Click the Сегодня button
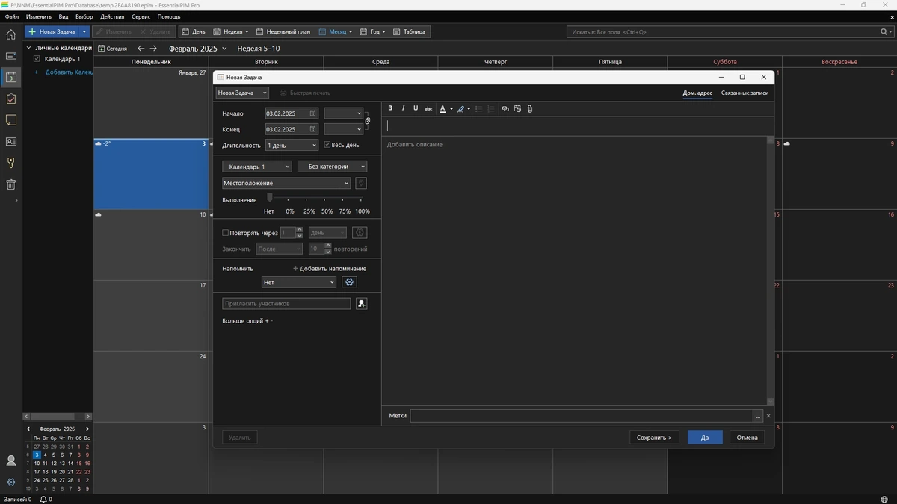Image resolution: width=897 pixels, height=504 pixels. (112, 49)
